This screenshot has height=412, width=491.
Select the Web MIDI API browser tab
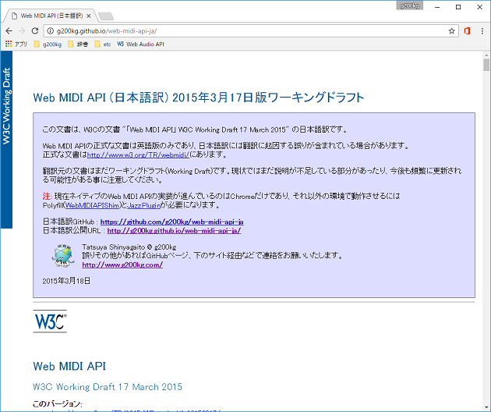click(x=51, y=15)
